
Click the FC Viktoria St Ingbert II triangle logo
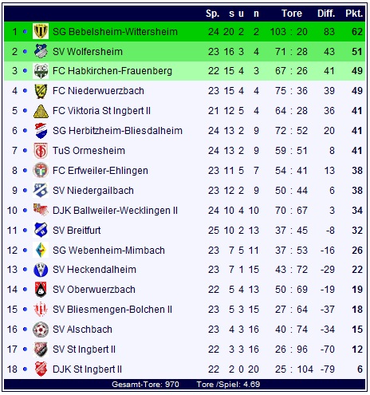point(41,111)
